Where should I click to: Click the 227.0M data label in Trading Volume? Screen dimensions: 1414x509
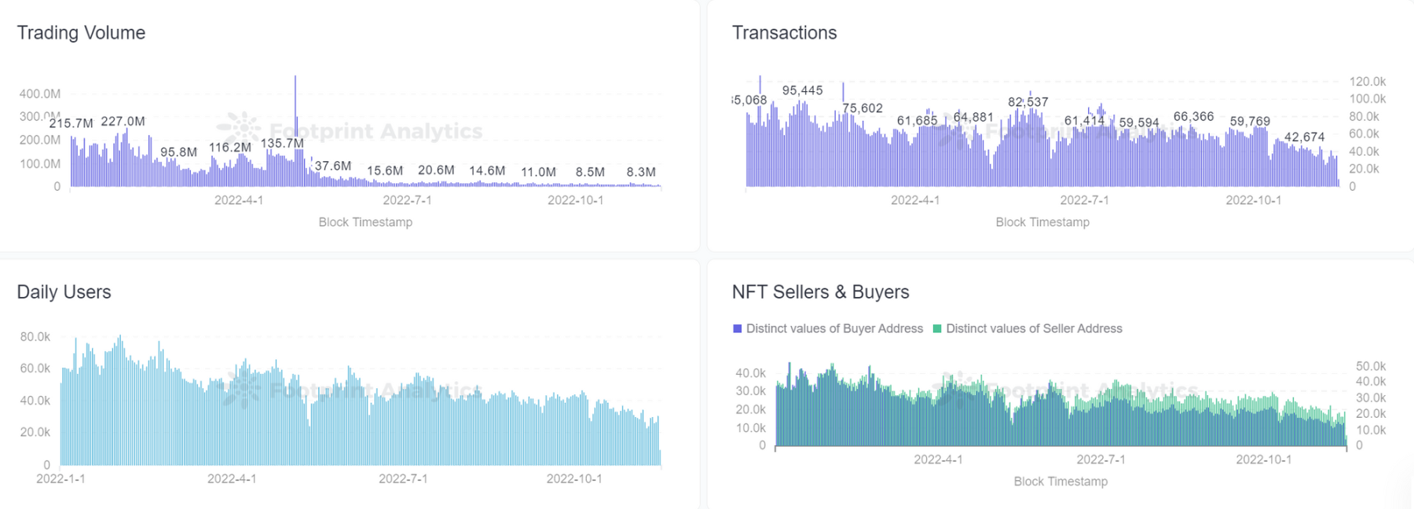(x=123, y=121)
